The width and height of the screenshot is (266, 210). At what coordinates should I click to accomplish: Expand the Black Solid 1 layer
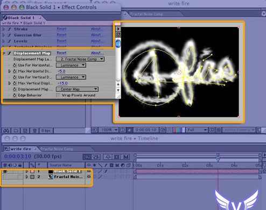(x=27, y=171)
